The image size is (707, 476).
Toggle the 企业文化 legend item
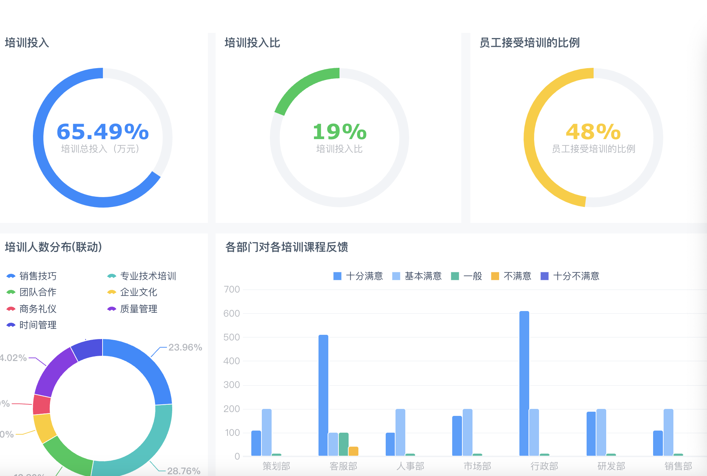pyautogui.click(x=132, y=292)
